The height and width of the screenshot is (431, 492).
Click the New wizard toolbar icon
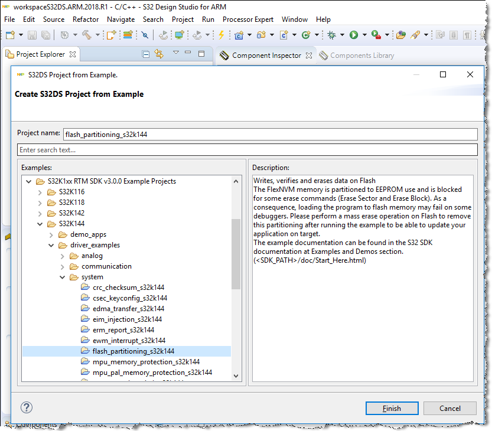point(10,35)
